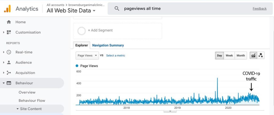This screenshot has width=274, height=115.
Task: Click the Audience person icon
Action: point(9,62)
